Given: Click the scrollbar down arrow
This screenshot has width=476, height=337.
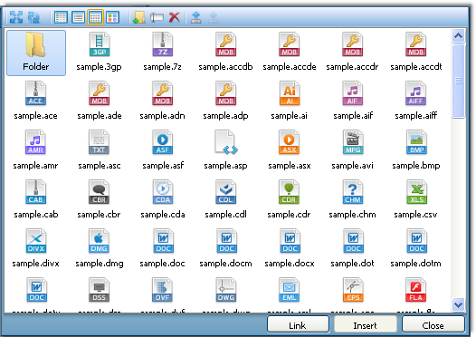Looking at the screenshot, I should 458,304.
